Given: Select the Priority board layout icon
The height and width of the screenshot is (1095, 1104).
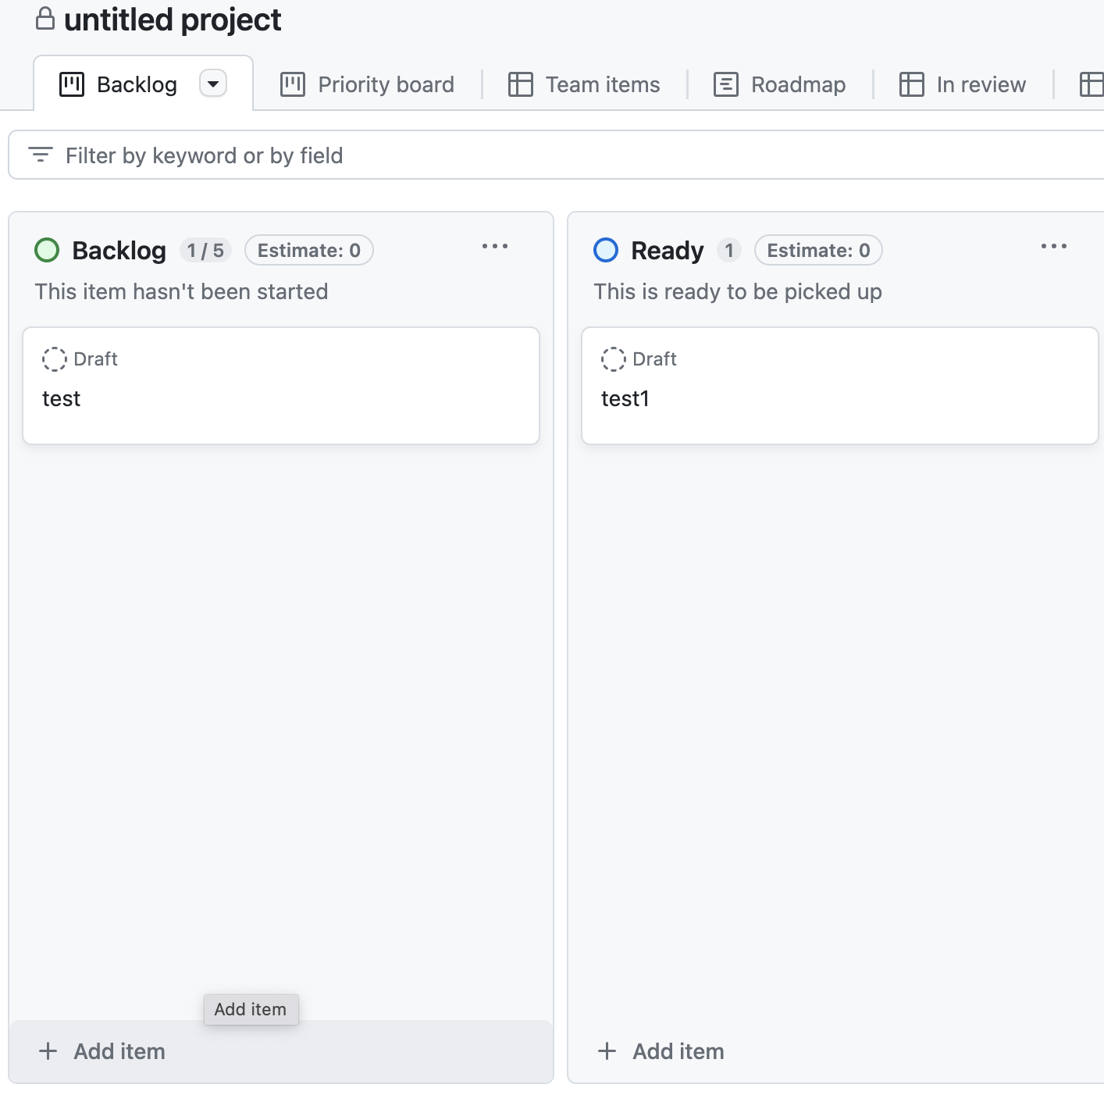Looking at the screenshot, I should [292, 84].
